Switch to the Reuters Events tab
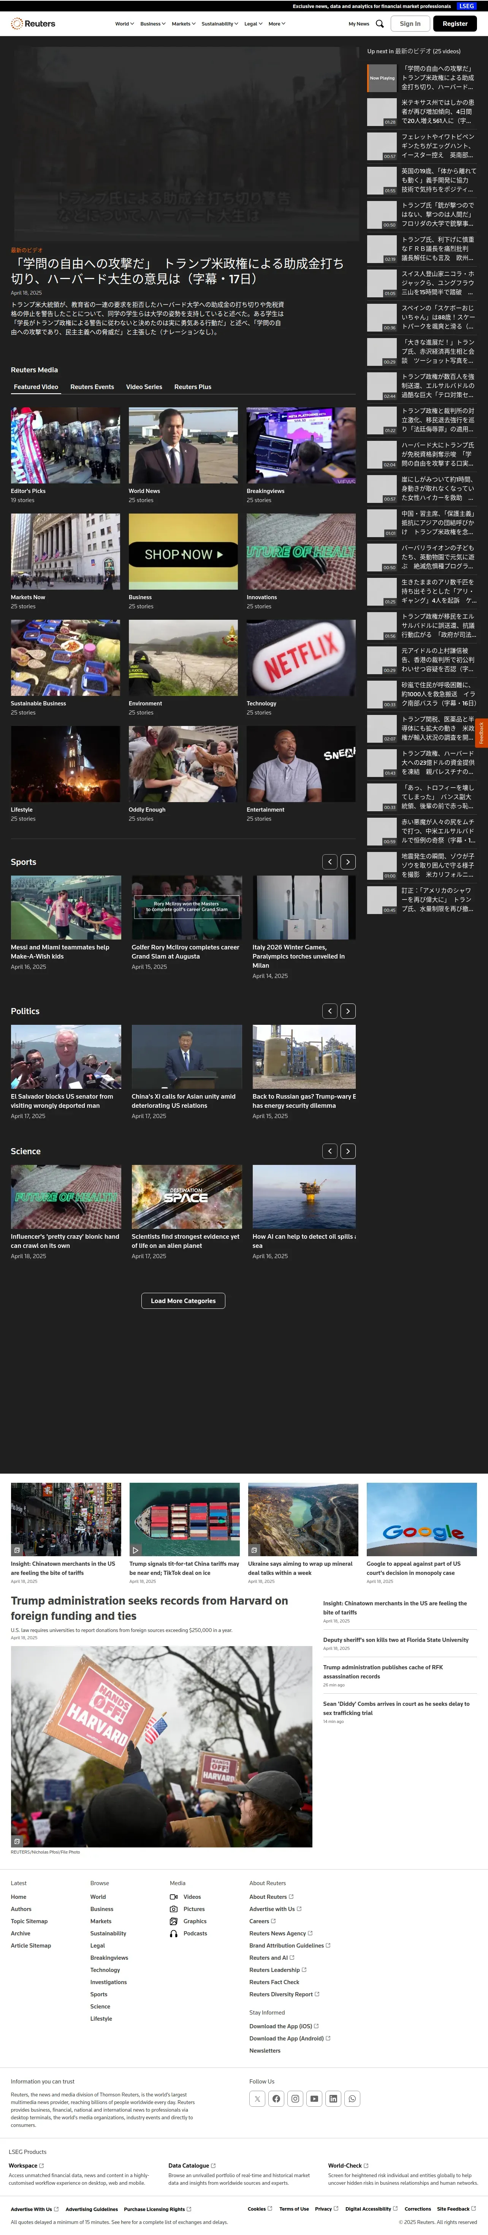This screenshot has height=2235, width=488. click(x=92, y=387)
